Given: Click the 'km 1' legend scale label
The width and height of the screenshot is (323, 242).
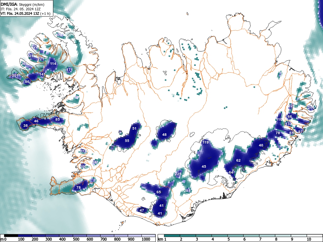Looking at the screenshot, I should [162, 239].
